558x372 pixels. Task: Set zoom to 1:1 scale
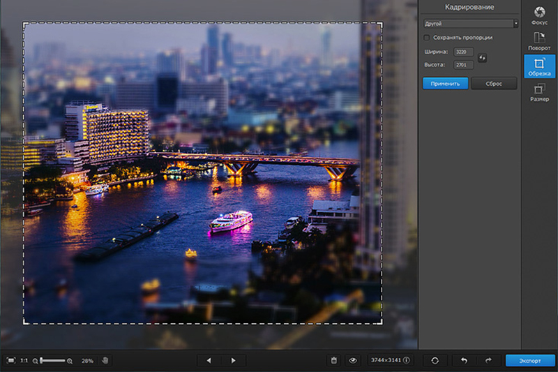(24, 360)
